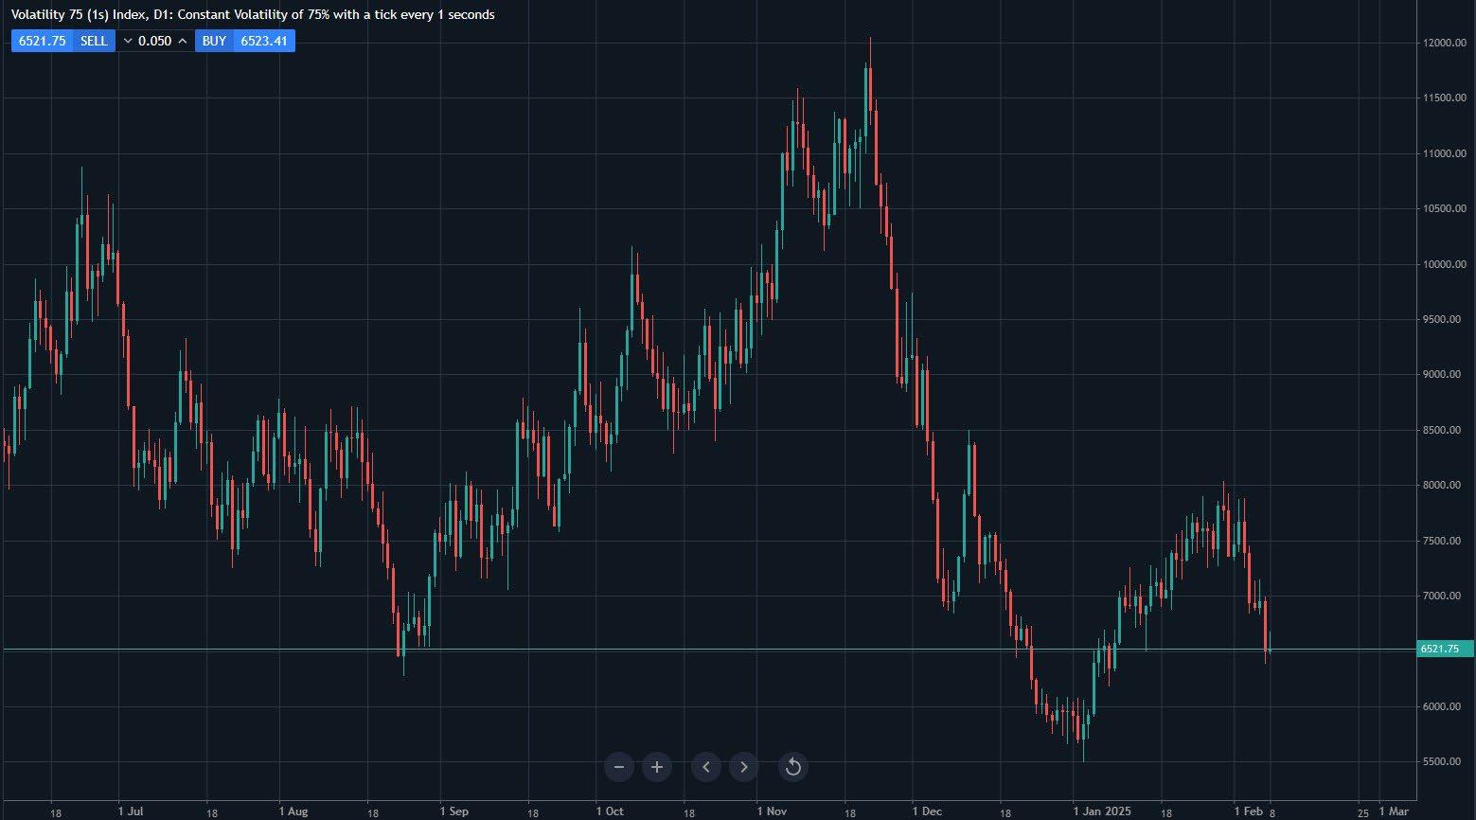This screenshot has width=1476, height=820.
Task: Click the 1 Oct date label
Action: (610, 811)
